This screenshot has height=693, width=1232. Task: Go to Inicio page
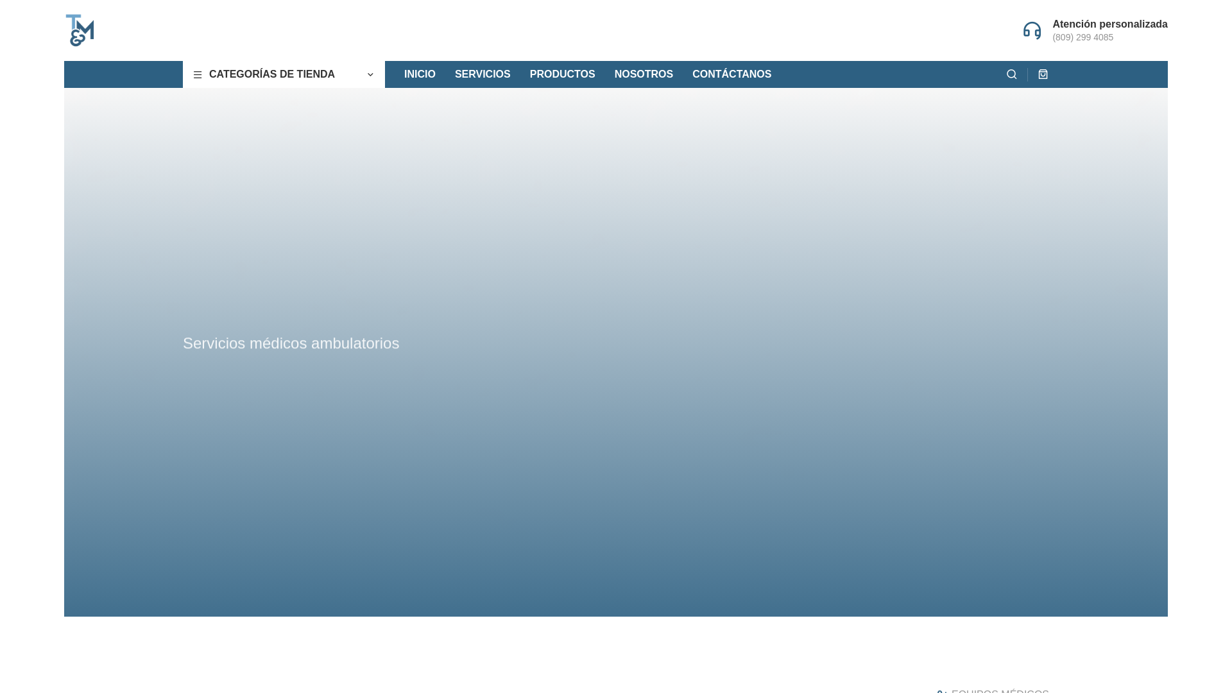pos(420,74)
